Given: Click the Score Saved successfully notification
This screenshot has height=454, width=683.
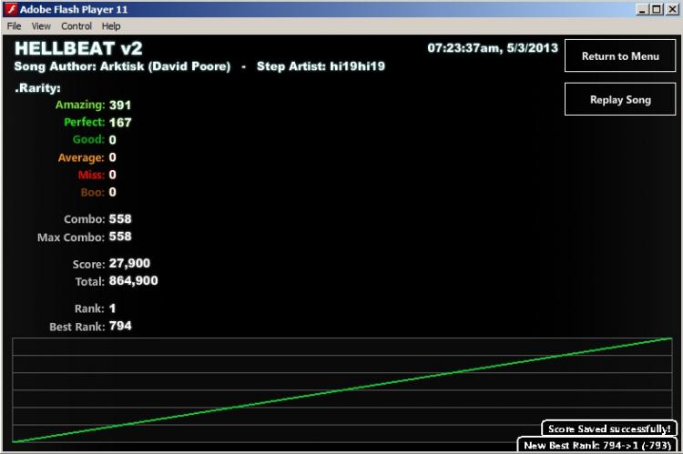Looking at the screenshot, I should (609, 429).
